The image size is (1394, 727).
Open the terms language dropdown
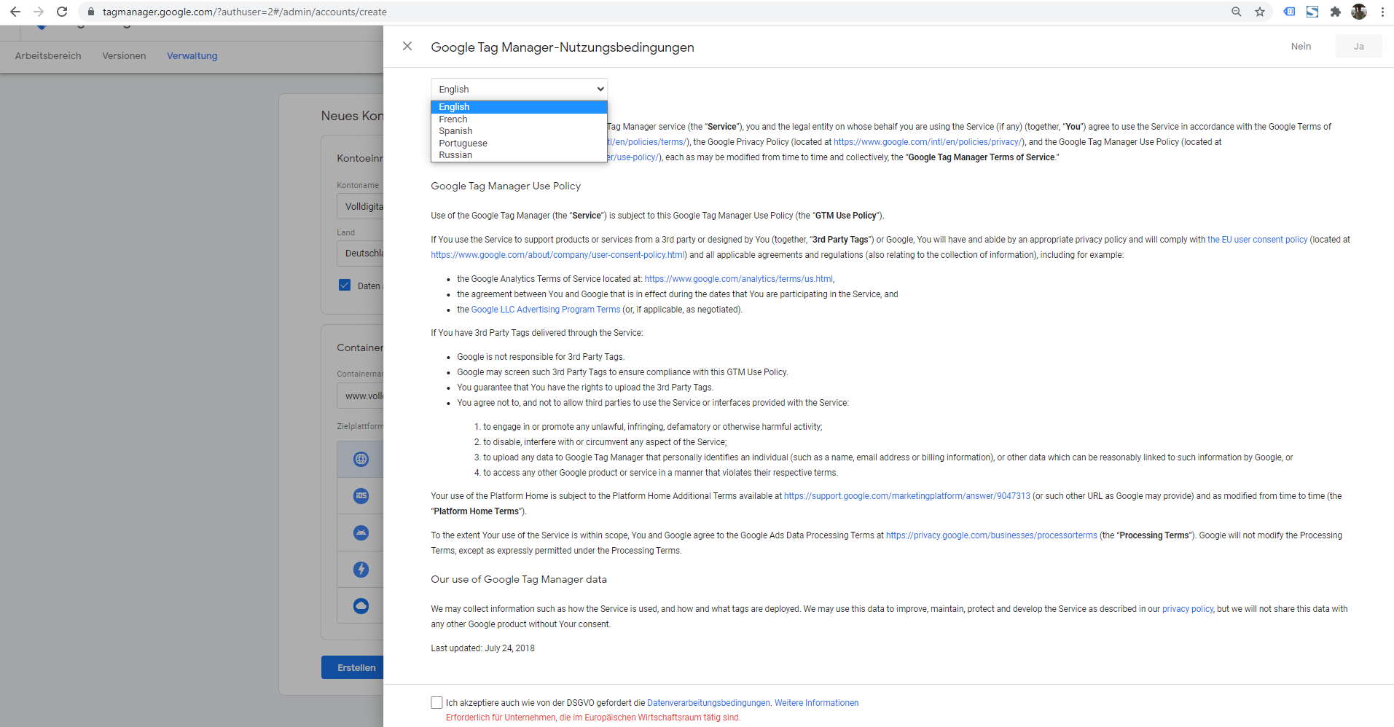pos(519,89)
